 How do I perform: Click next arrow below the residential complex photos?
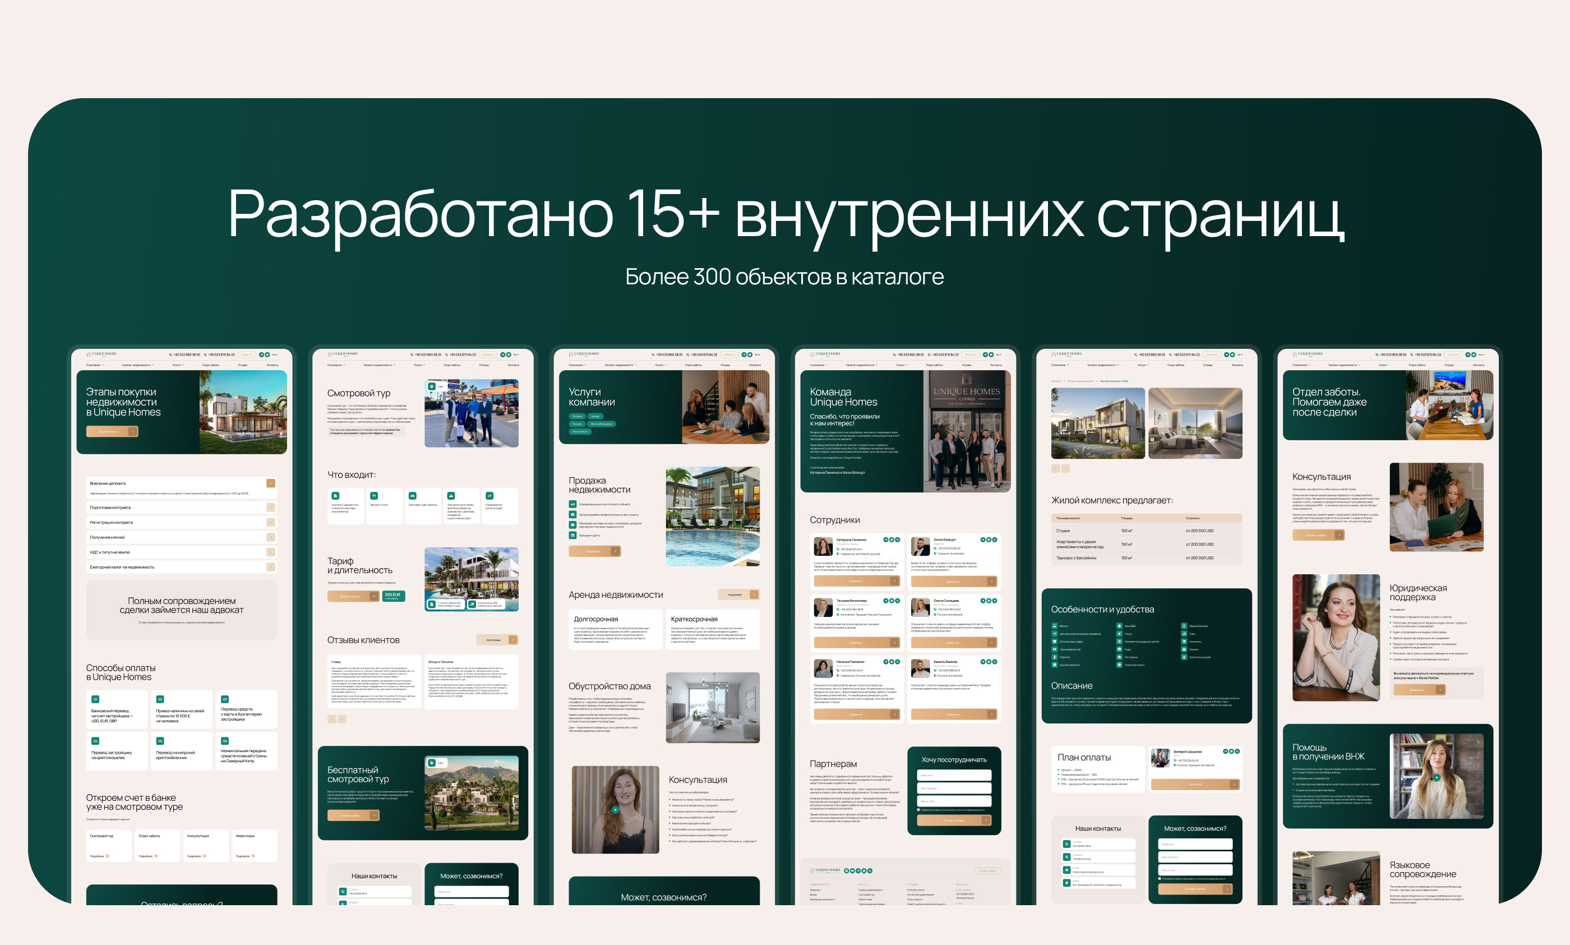pos(1066,468)
